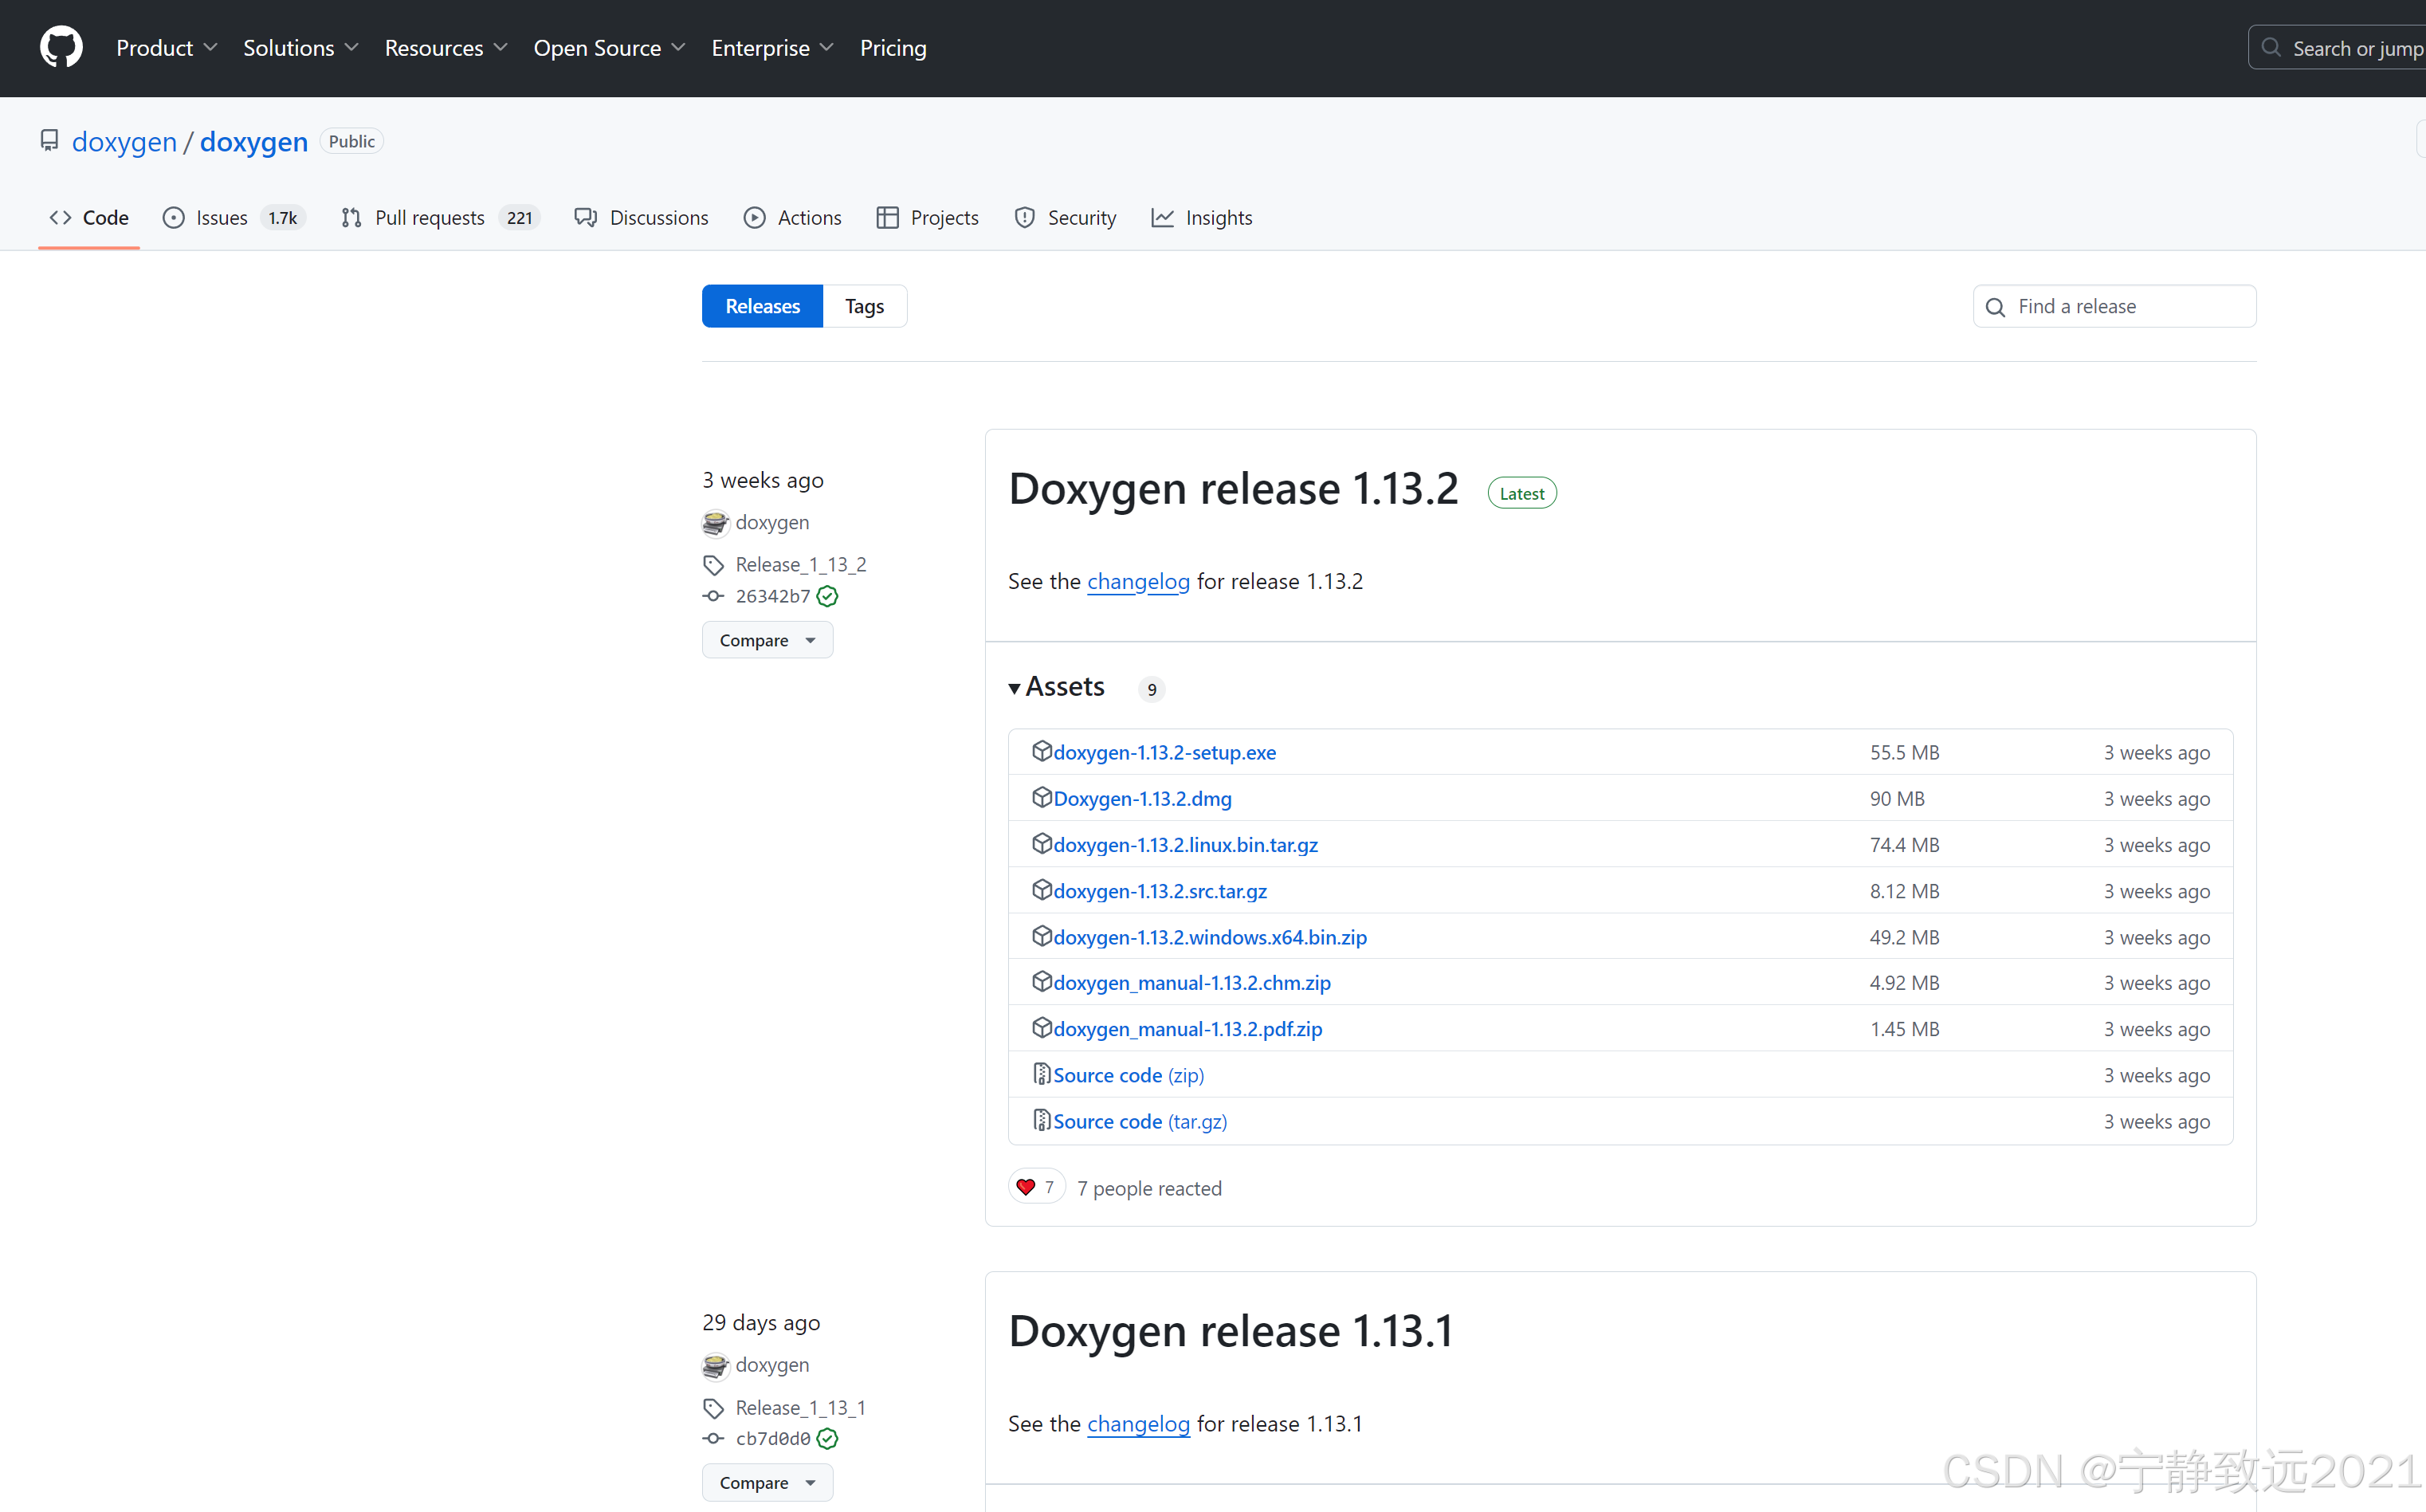Download doxygen-1.13.2.windows.x64.bin.zip
2426x1512 pixels.
pos(1211,936)
